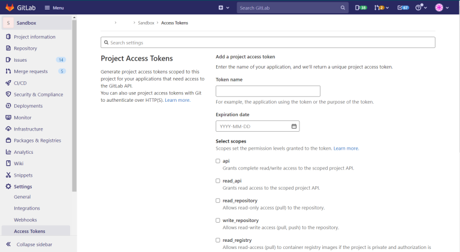Viewport: 460px width, 252px height.
Task: Expand the create new plus dropdown
Action: [x=224, y=8]
